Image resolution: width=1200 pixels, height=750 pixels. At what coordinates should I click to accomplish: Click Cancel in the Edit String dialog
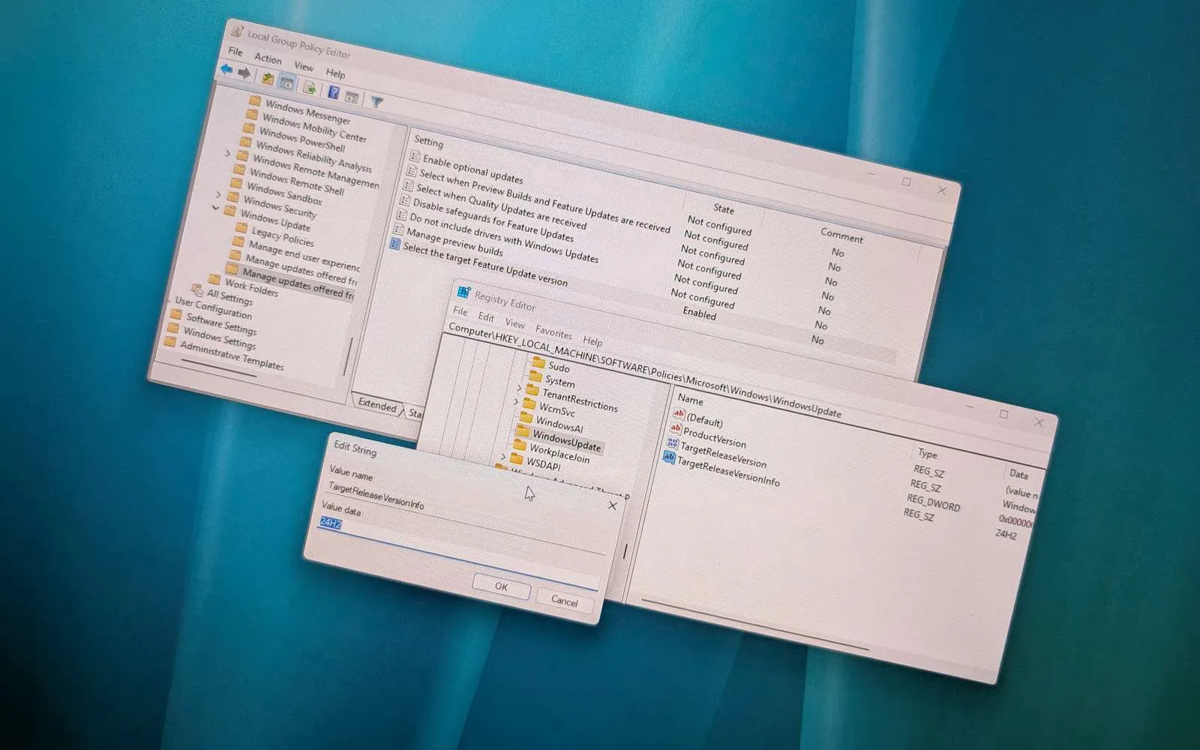[x=564, y=601]
